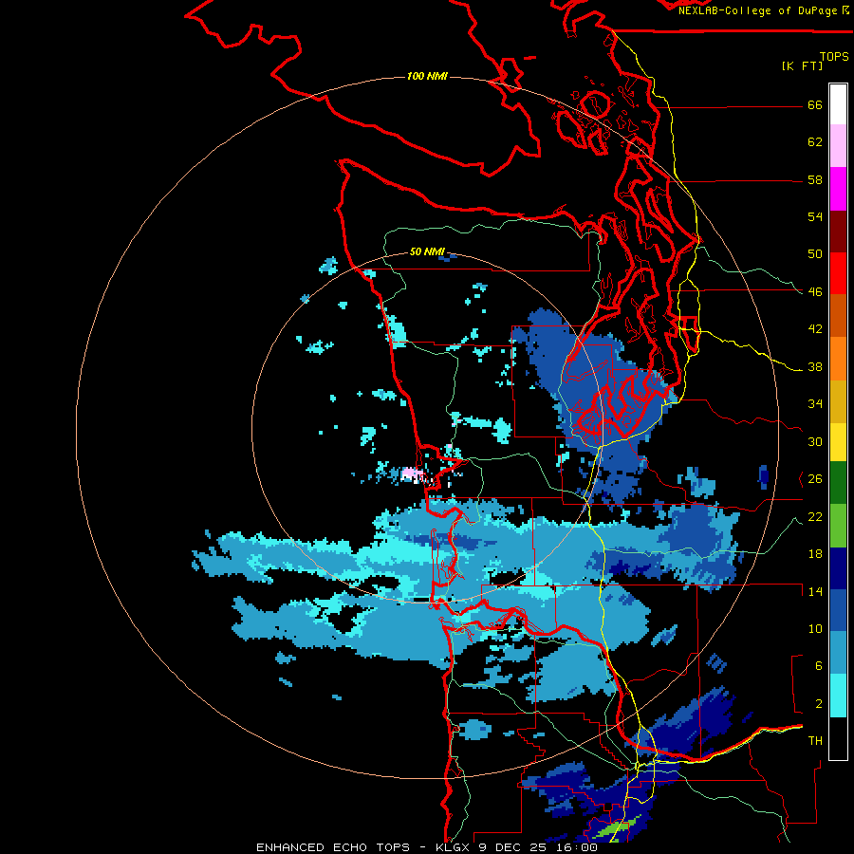Select the light blue 10 kft legend swatch
854x854 pixels.
click(x=838, y=653)
